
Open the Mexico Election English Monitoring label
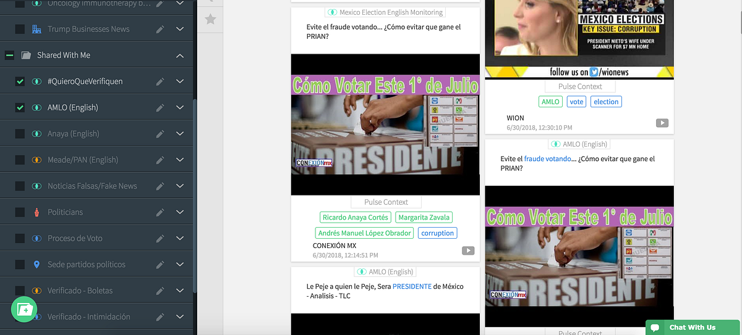pyautogui.click(x=385, y=12)
